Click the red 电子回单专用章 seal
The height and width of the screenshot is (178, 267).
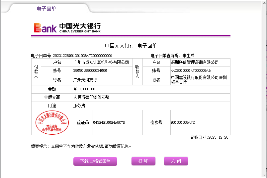pyautogui.click(x=52, y=122)
